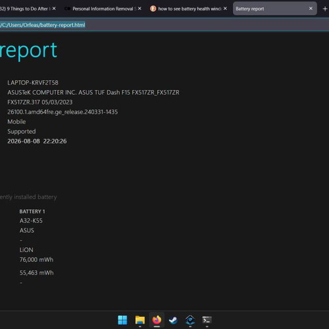Click the BATTERY 1 heading
Image resolution: width=329 pixels, height=329 pixels.
32,211
